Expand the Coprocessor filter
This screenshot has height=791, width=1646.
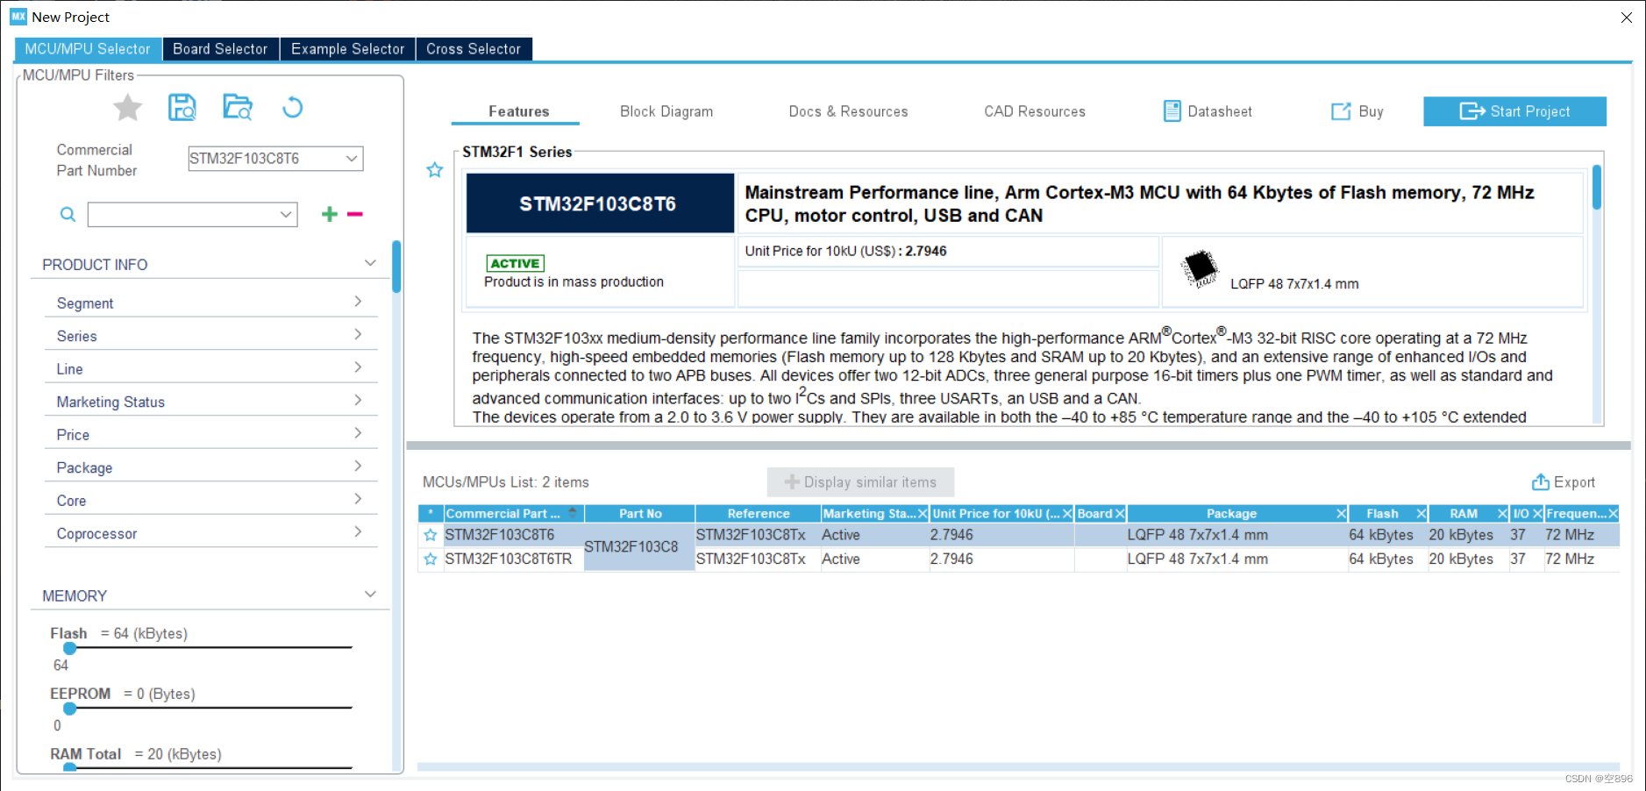[358, 532]
